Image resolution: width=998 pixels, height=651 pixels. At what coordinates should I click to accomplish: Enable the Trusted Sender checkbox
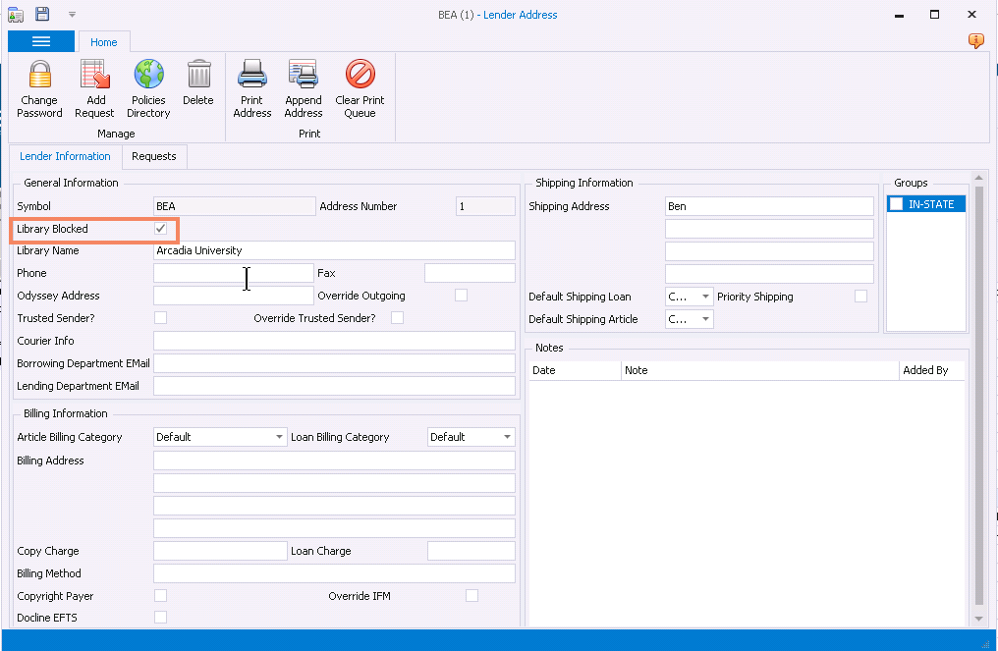click(x=160, y=318)
